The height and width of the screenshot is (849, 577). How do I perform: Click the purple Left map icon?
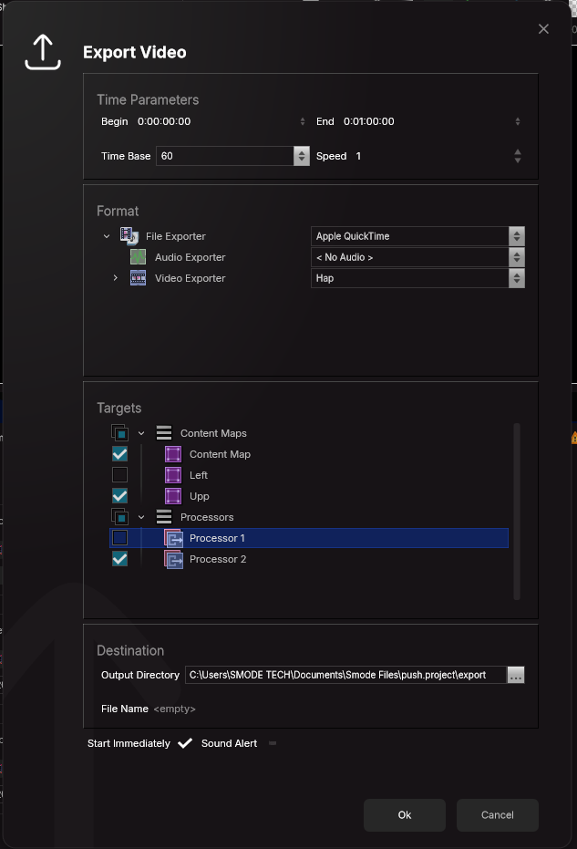pos(173,475)
